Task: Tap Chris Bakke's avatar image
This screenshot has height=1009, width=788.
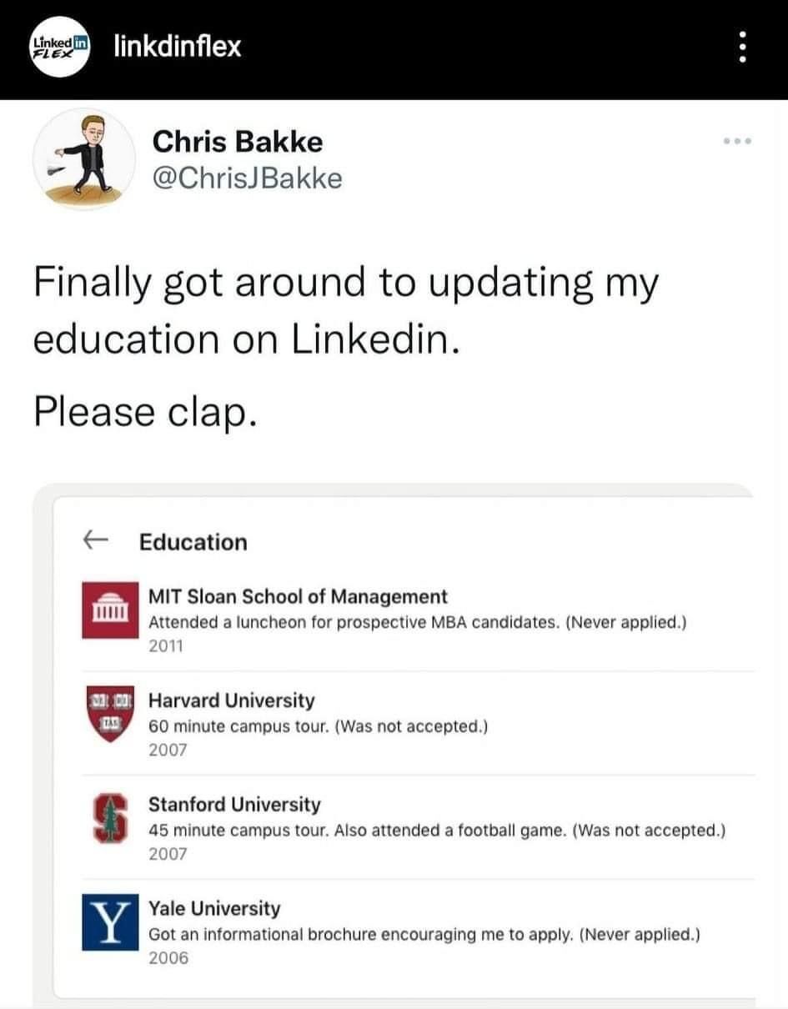Action: tap(84, 158)
